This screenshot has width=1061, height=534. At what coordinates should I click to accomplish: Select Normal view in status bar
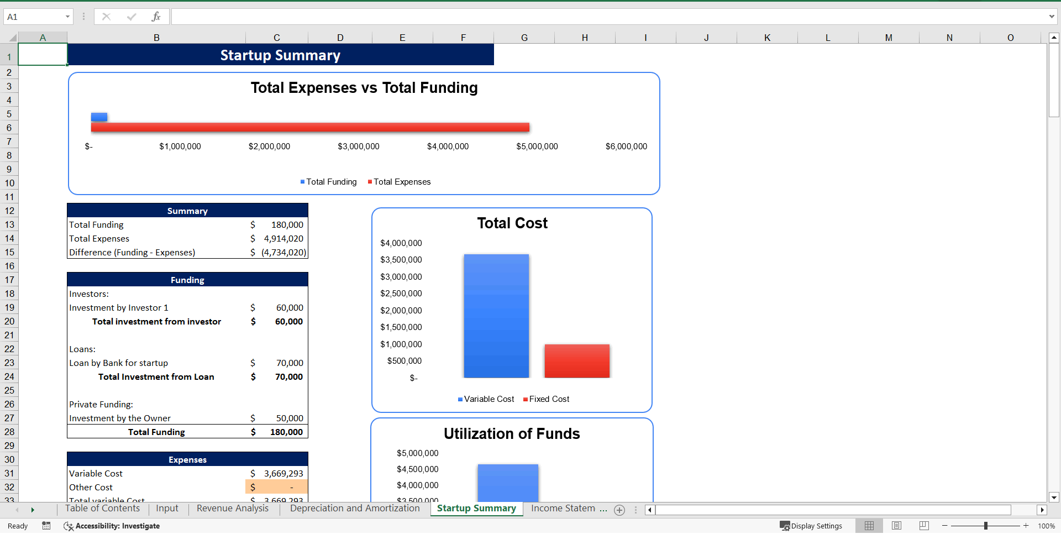[x=869, y=526]
